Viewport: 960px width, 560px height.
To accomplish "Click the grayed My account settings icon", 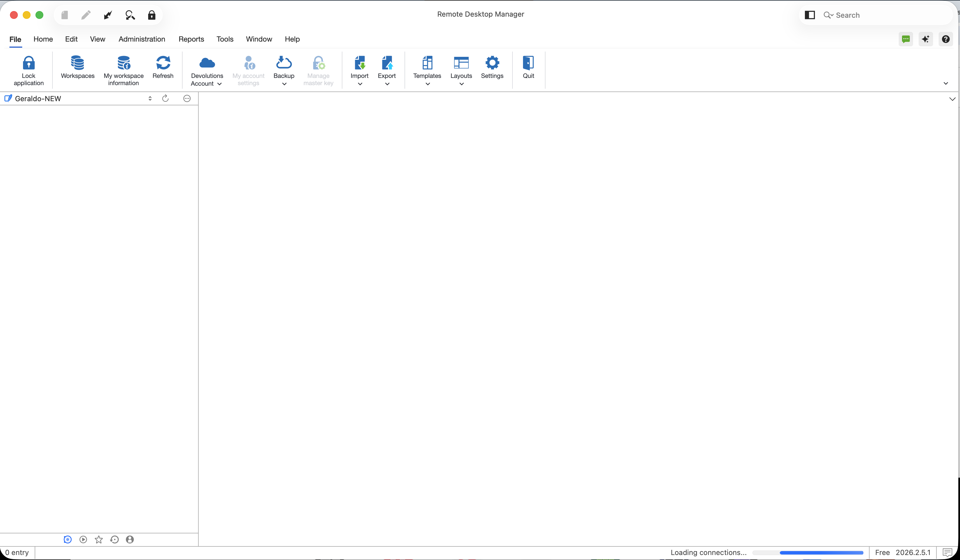I will click(x=248, y=70).
